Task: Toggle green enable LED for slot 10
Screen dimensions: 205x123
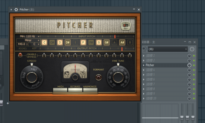Action: pos(194,98)
